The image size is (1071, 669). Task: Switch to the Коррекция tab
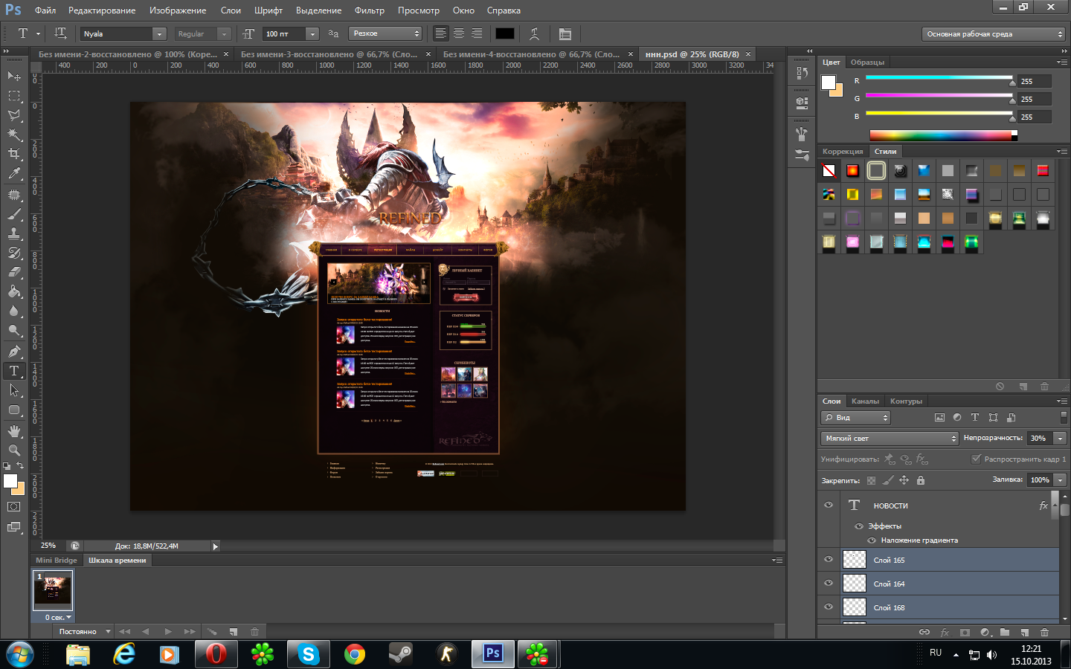click(843, 152)
